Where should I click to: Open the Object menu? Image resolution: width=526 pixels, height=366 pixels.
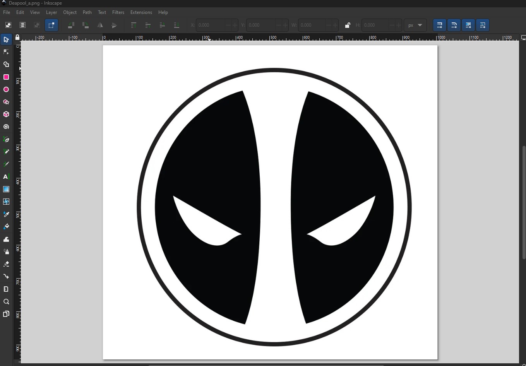point(70,12)
